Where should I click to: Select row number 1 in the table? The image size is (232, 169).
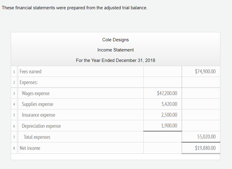tap(14, 72)
